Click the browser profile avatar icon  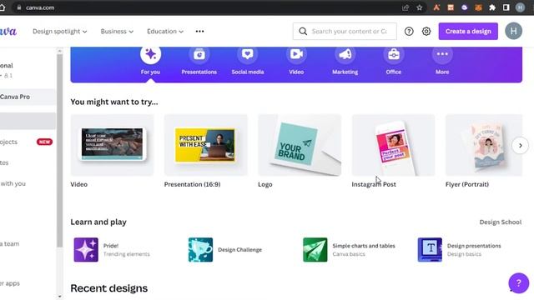[520, 7]
